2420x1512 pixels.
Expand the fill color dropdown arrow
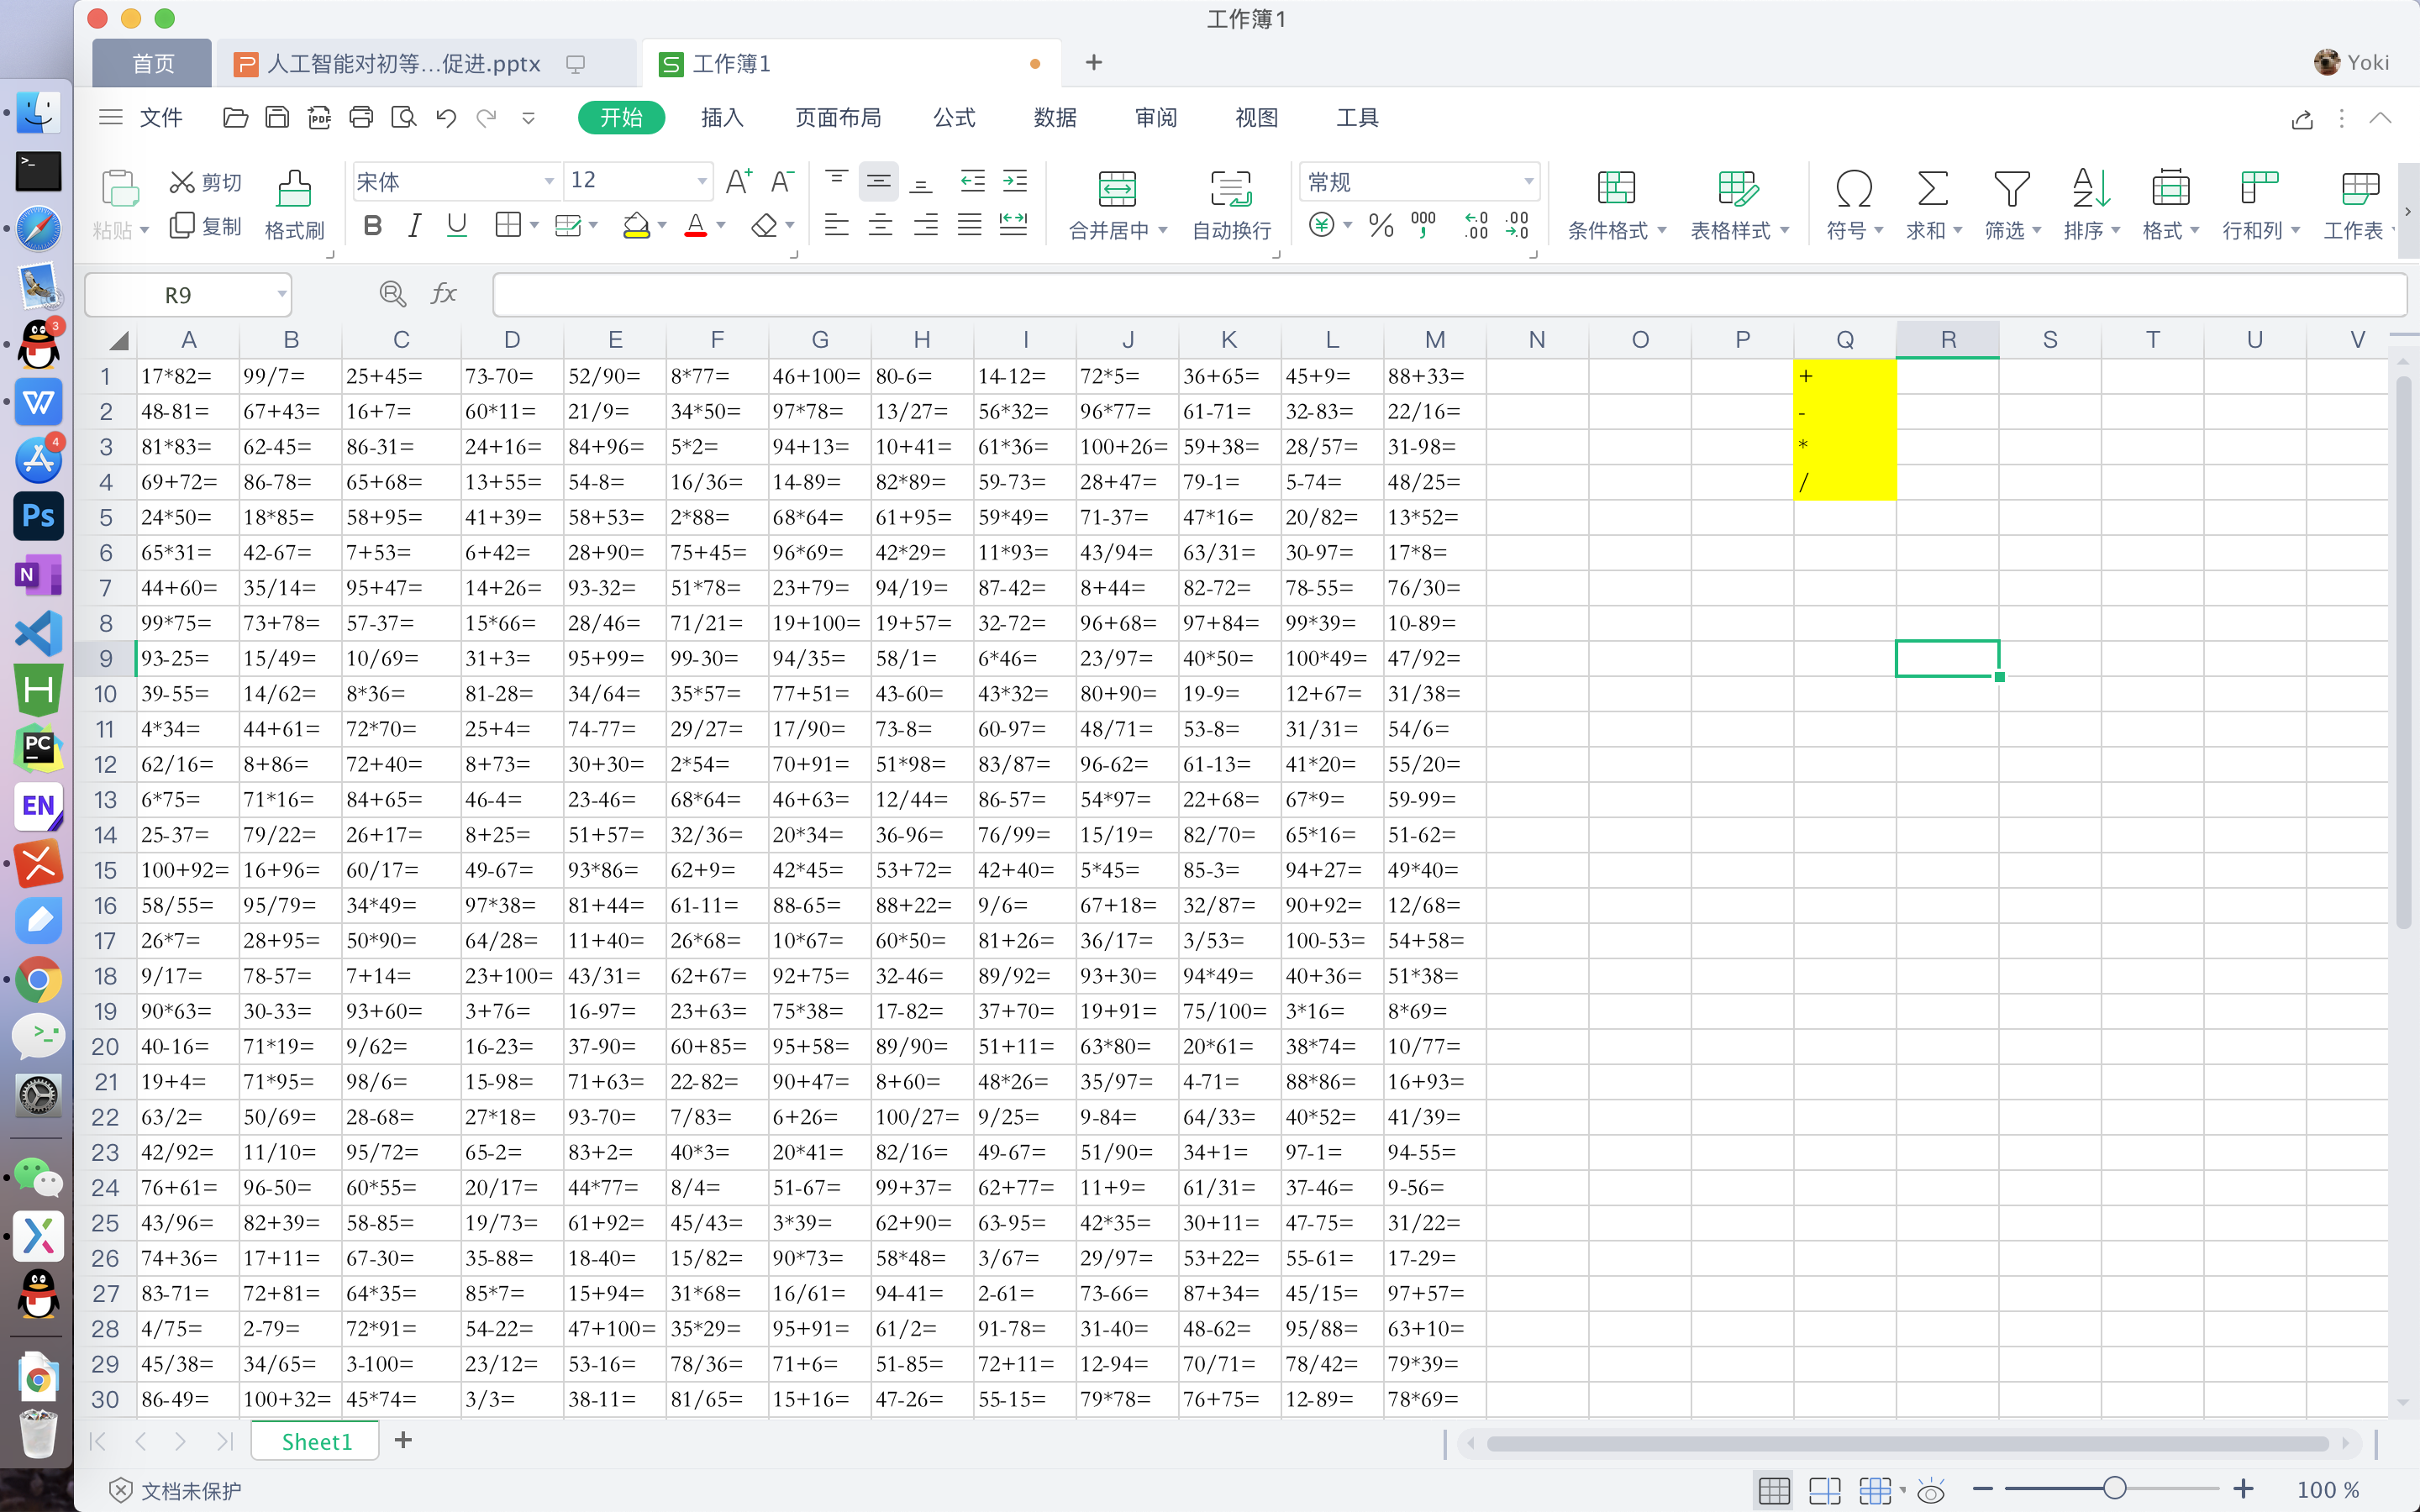661,226
